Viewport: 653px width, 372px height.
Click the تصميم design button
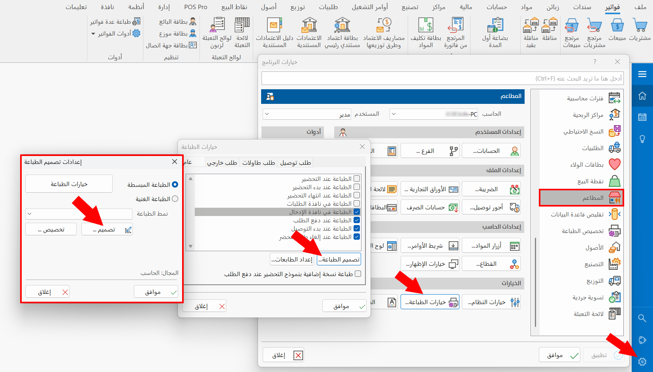click(107, 229)
